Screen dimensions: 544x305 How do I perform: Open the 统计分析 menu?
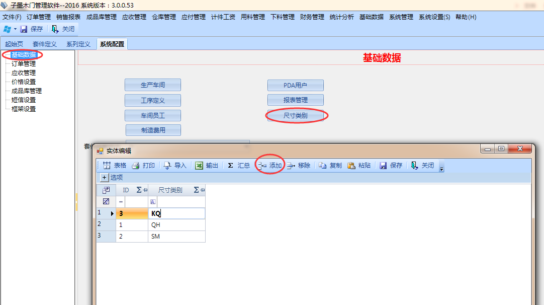[x=341, y=17]
